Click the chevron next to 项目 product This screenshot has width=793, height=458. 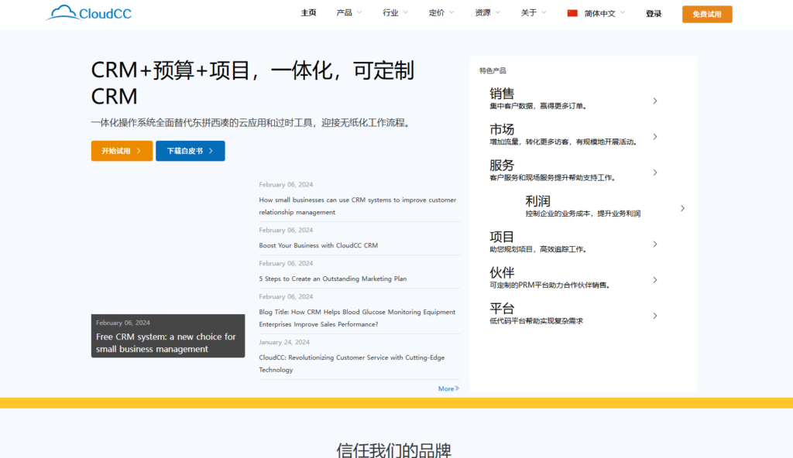coord(654,244)
